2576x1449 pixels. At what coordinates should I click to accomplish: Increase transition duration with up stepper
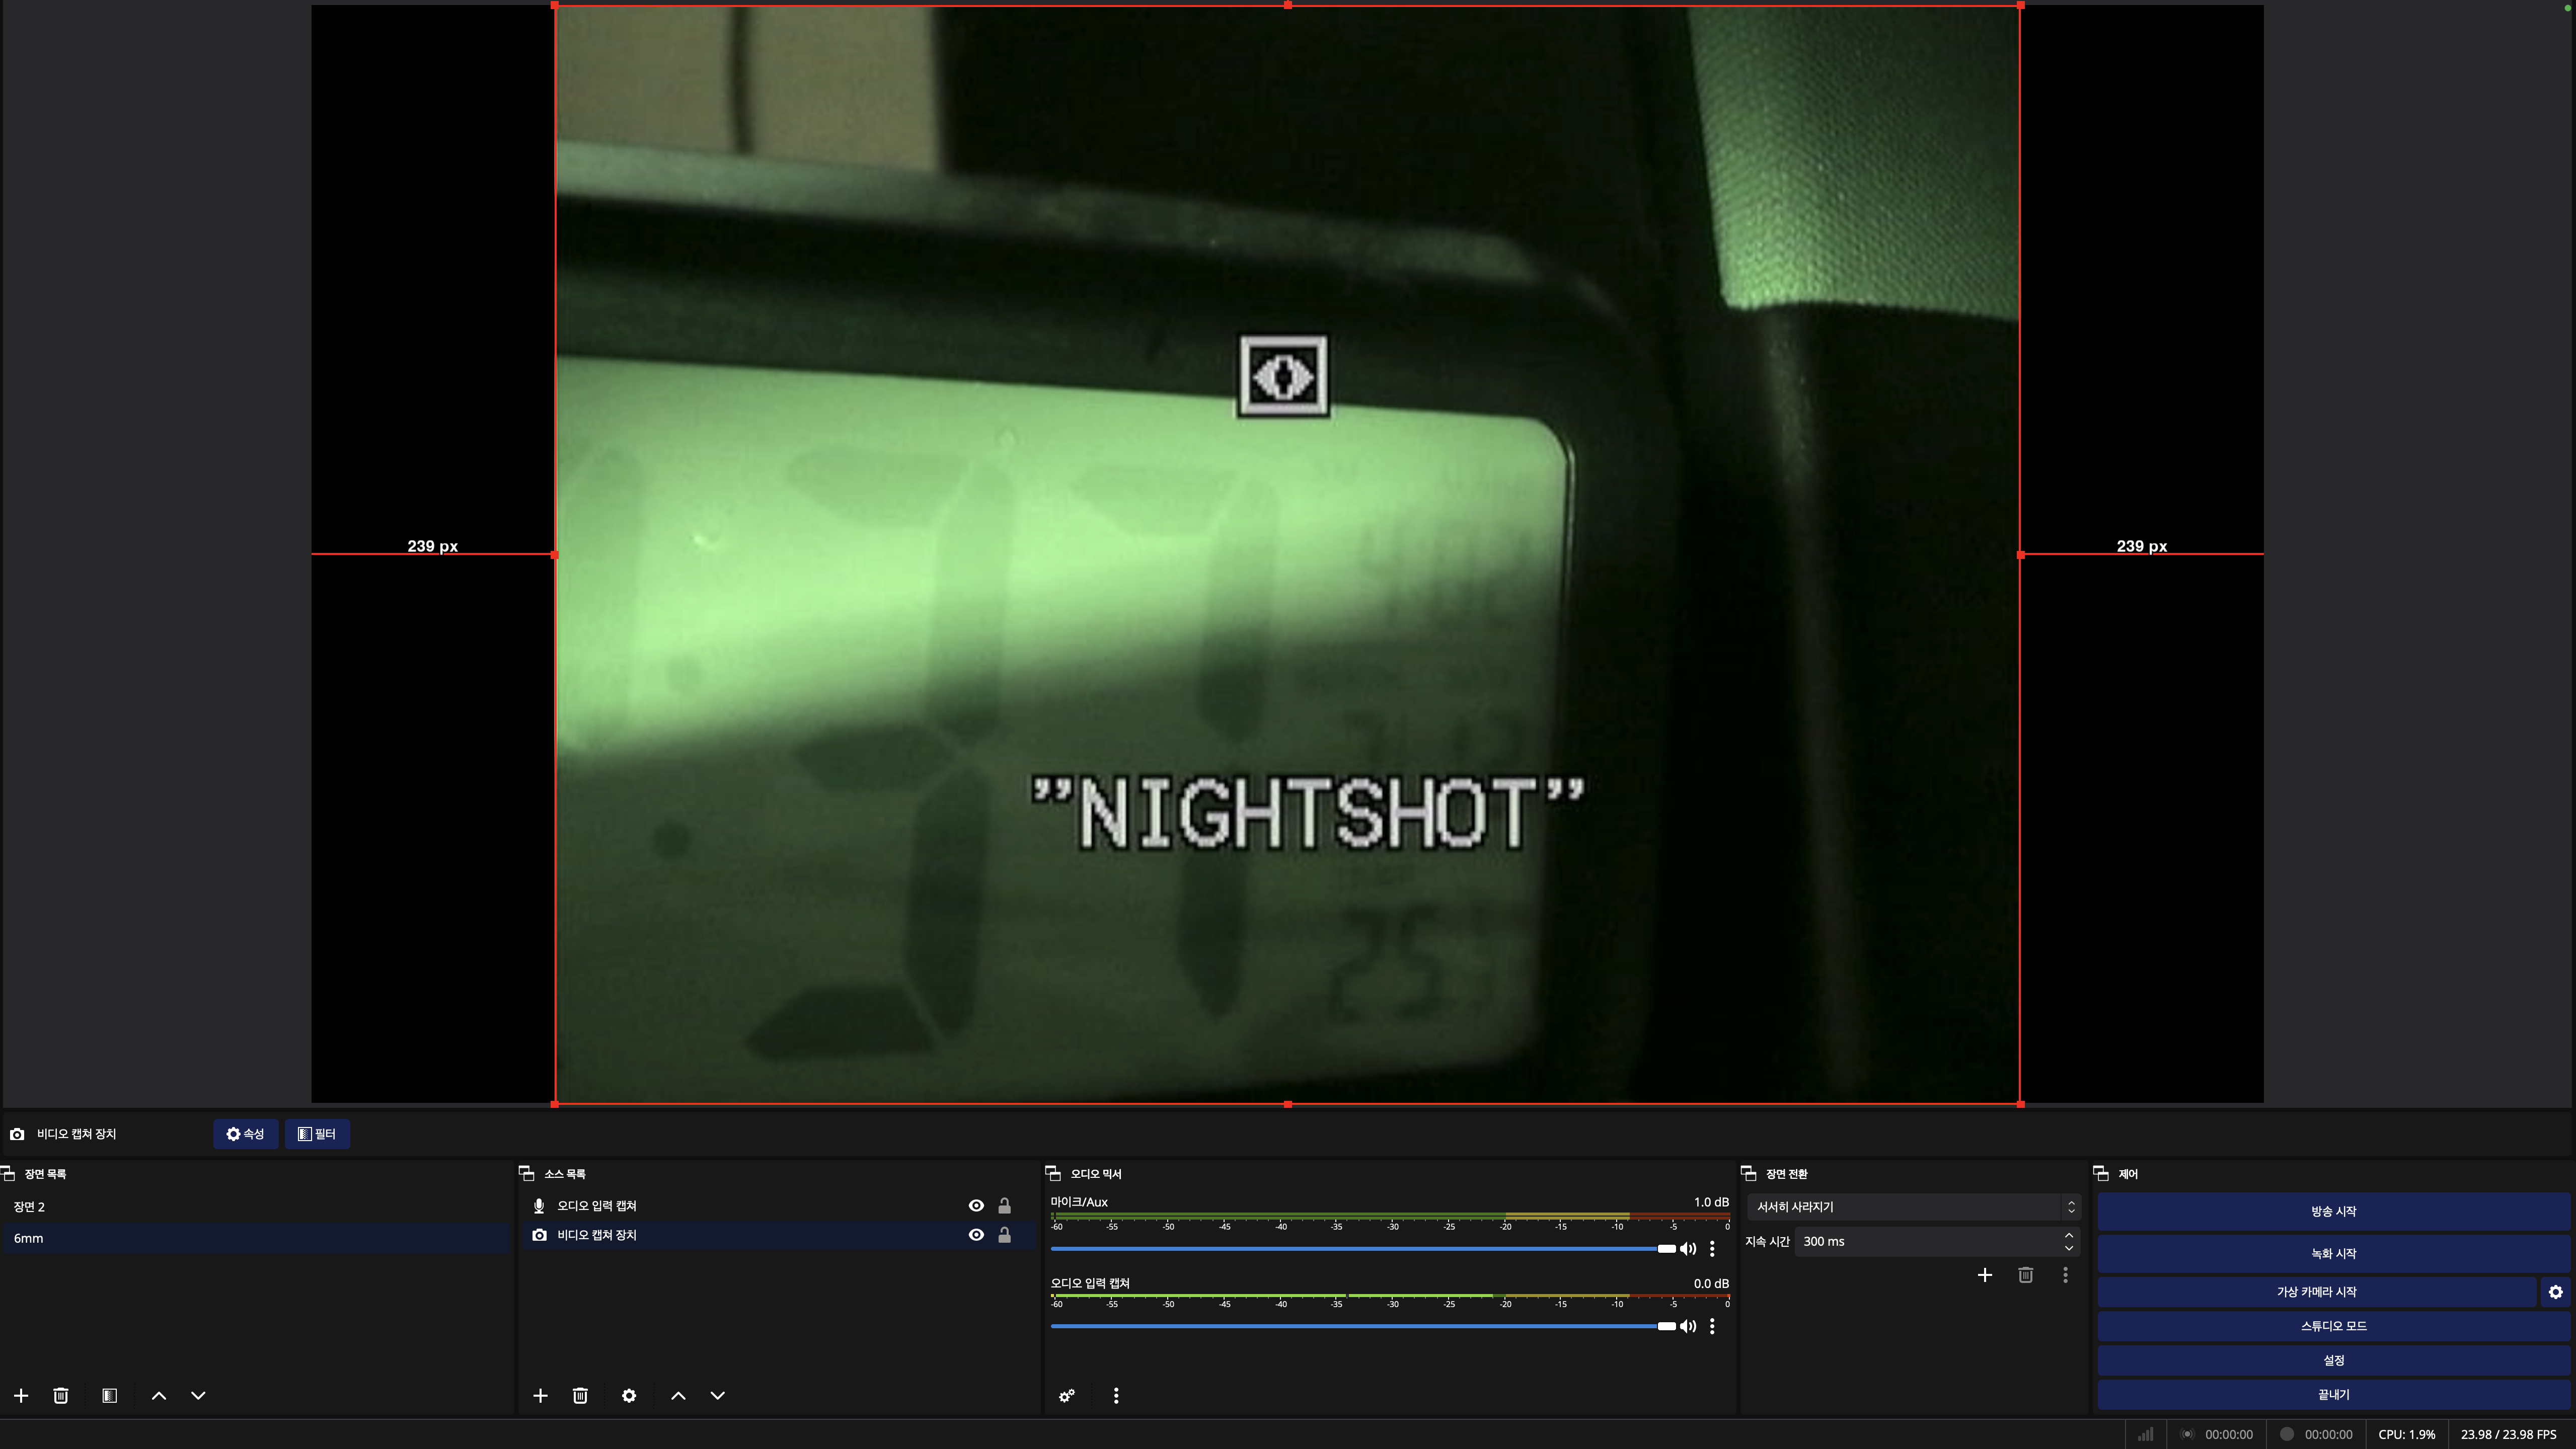click(2068, 1235)
